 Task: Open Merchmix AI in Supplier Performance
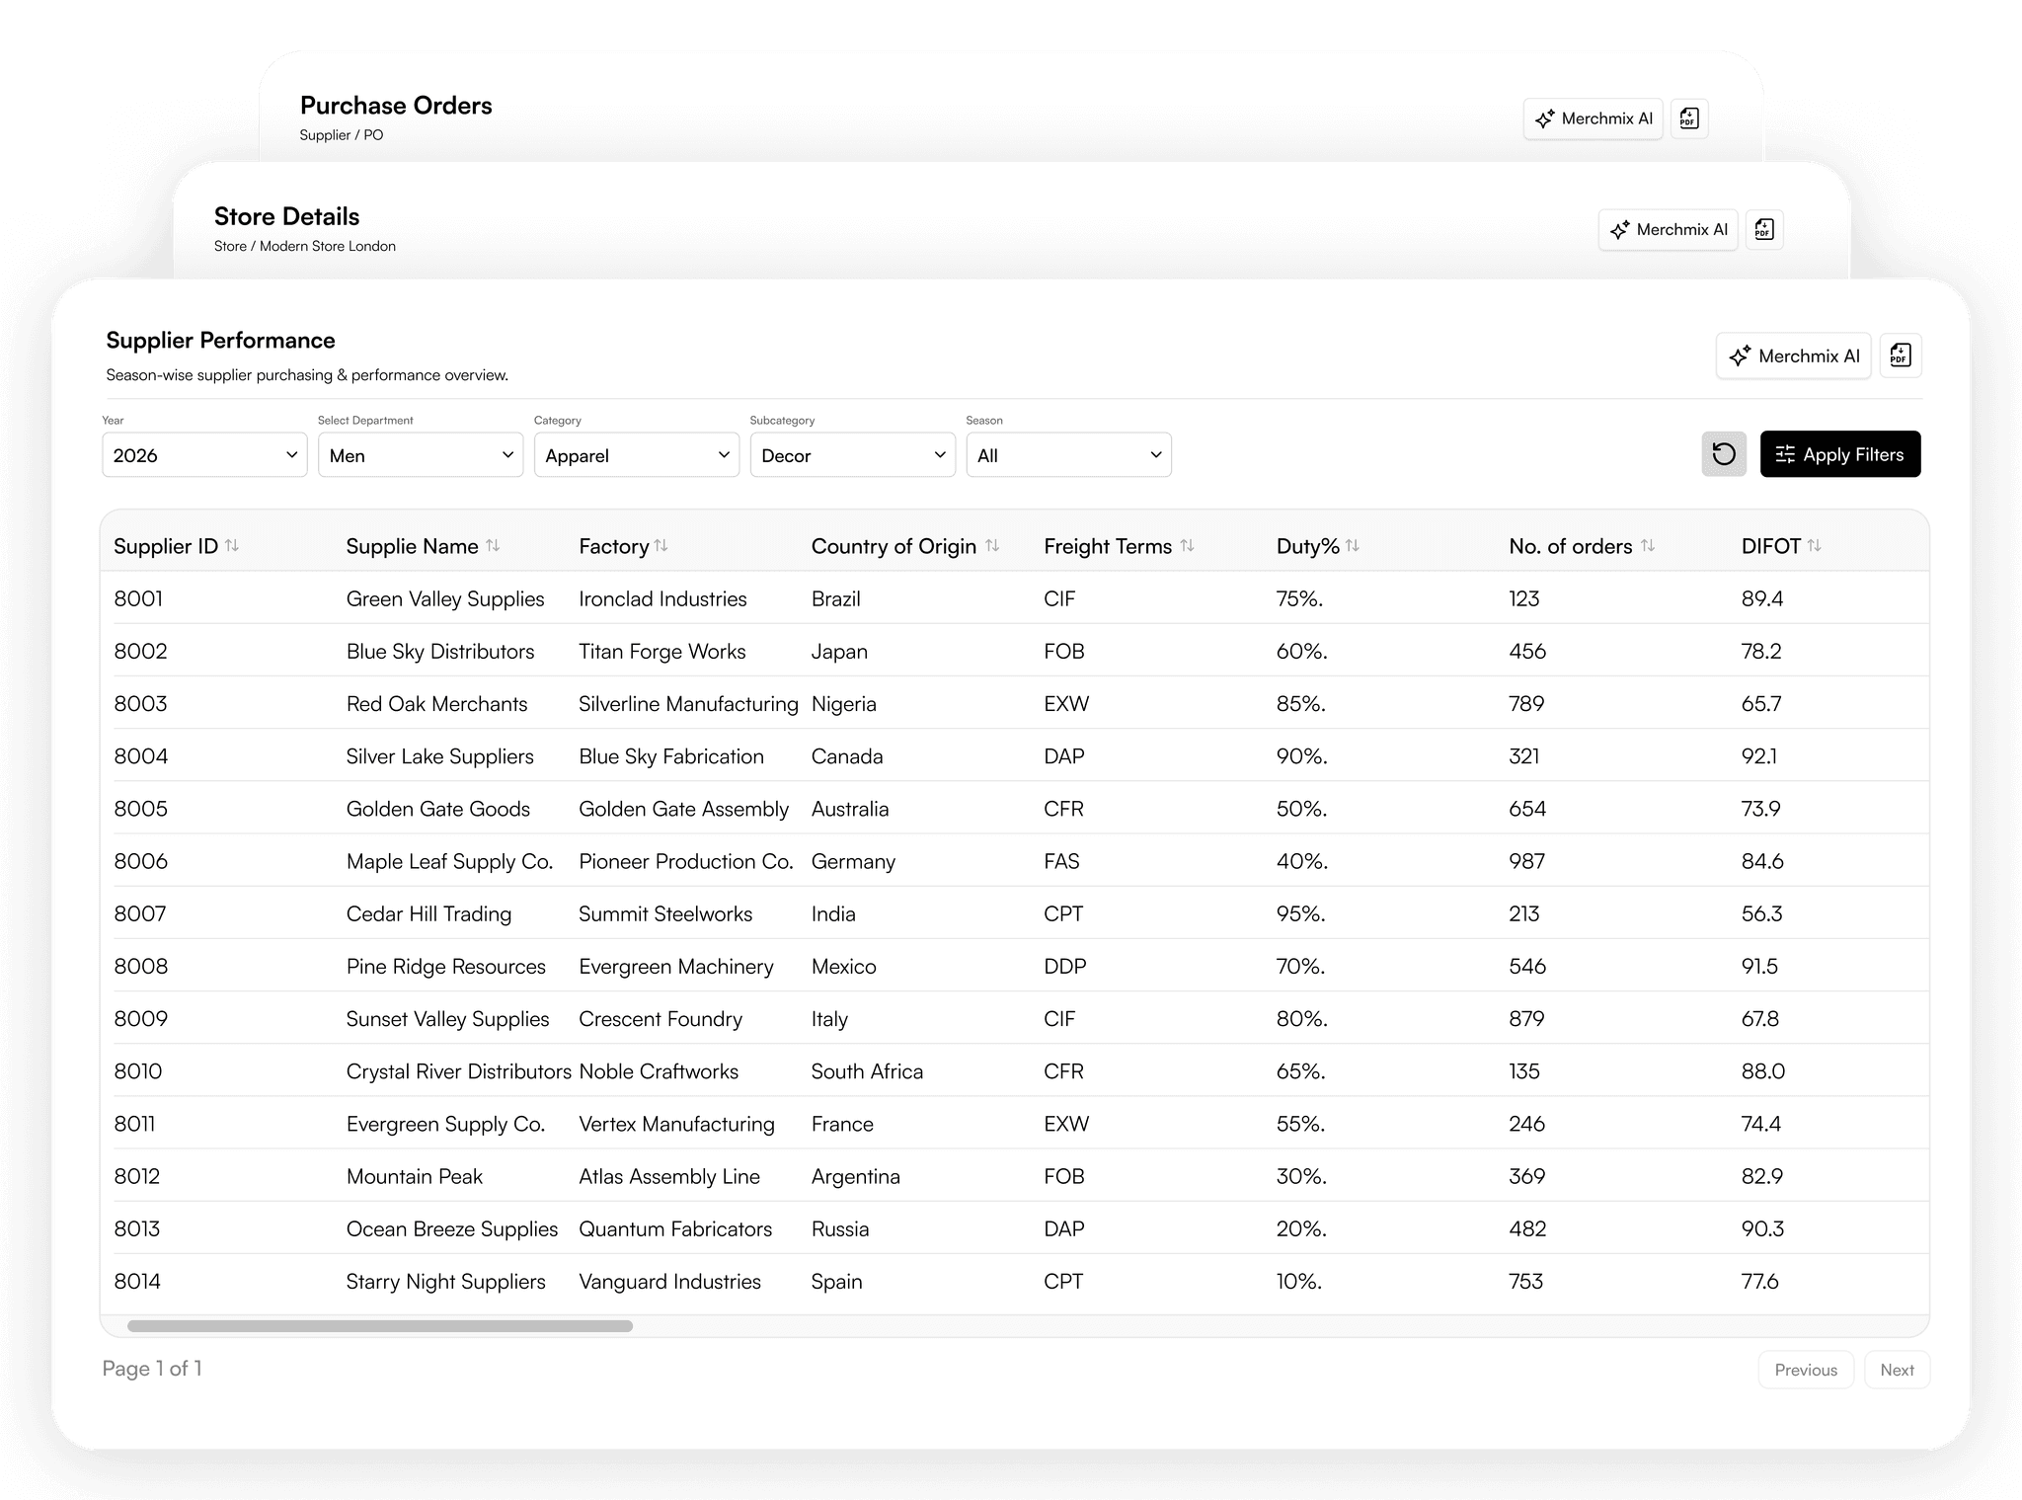pos(1793,355)
